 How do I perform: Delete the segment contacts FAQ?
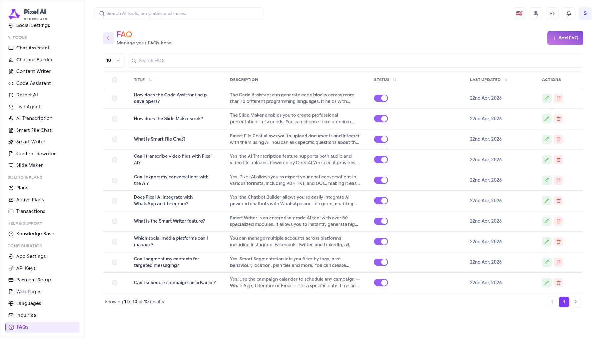[x=558, y=262]
